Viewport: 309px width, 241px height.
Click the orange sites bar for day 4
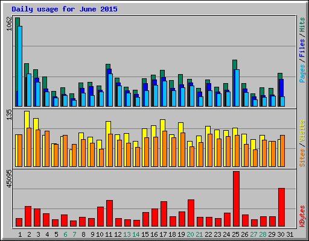click(x=47, y=149)
